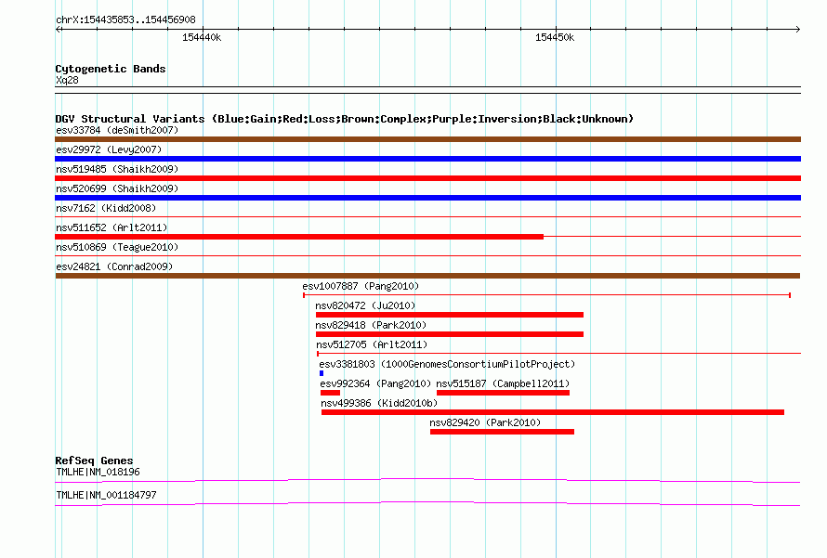This screenshot has height=558, width=827.
Task: Select the nsv515187 (Campbell2011) red bar
Action: point(503,393)
